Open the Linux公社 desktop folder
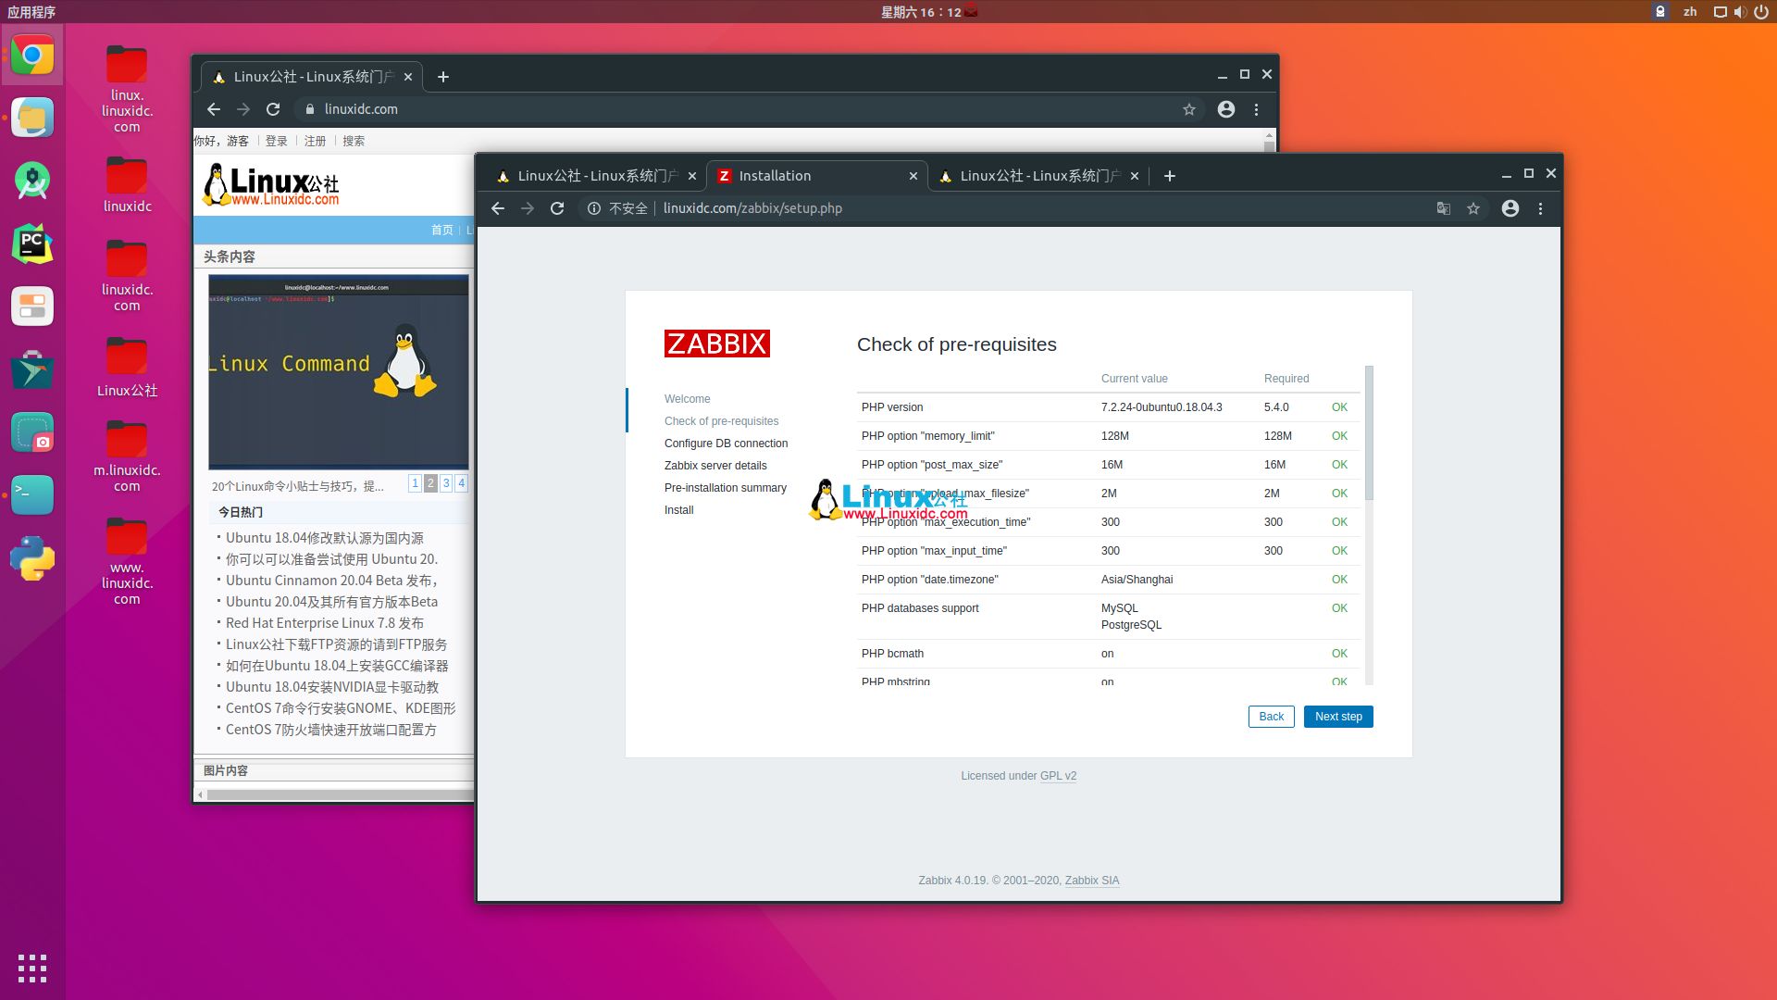1777x1000 pixels. pos(127,367)
